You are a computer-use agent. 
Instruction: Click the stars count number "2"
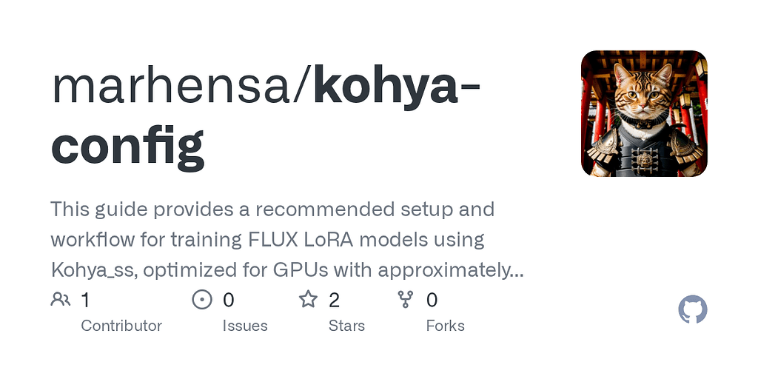tap(334, 300)
